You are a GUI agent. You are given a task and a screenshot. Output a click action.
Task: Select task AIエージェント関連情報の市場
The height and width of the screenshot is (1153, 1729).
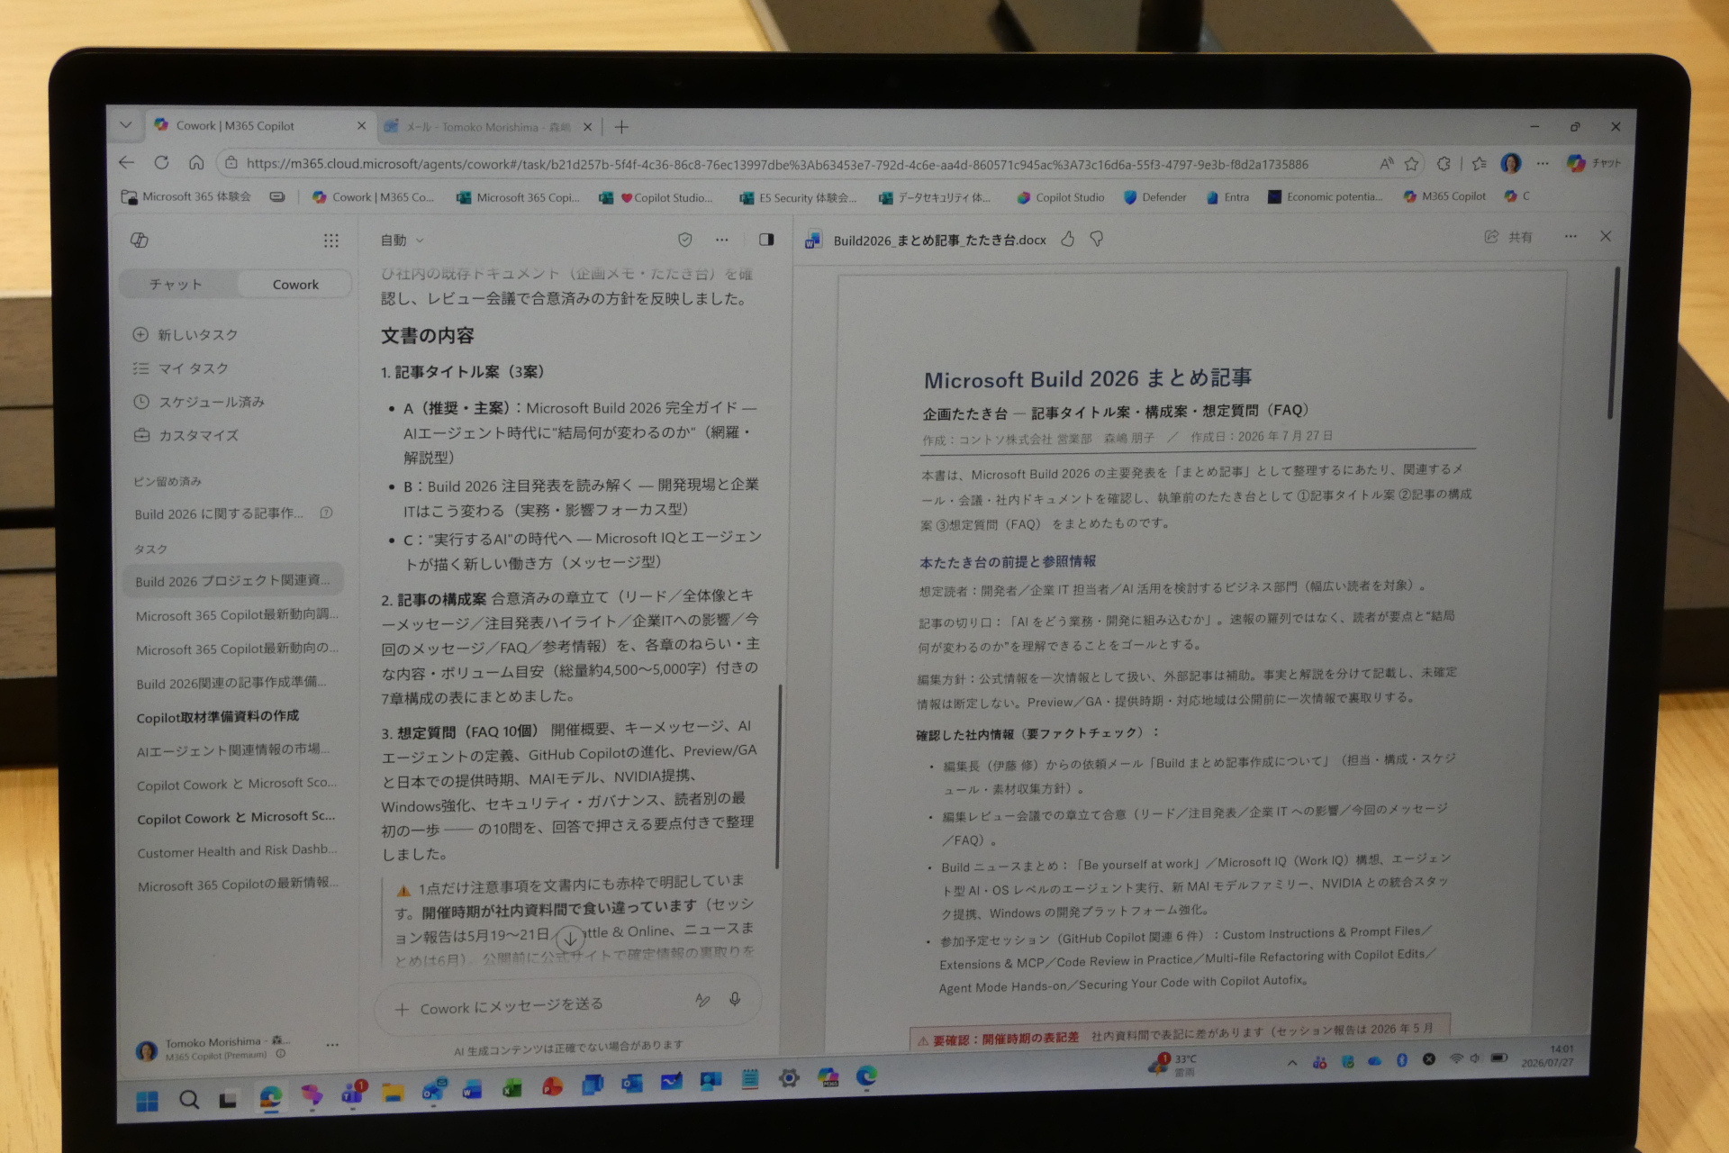(233, 750)
